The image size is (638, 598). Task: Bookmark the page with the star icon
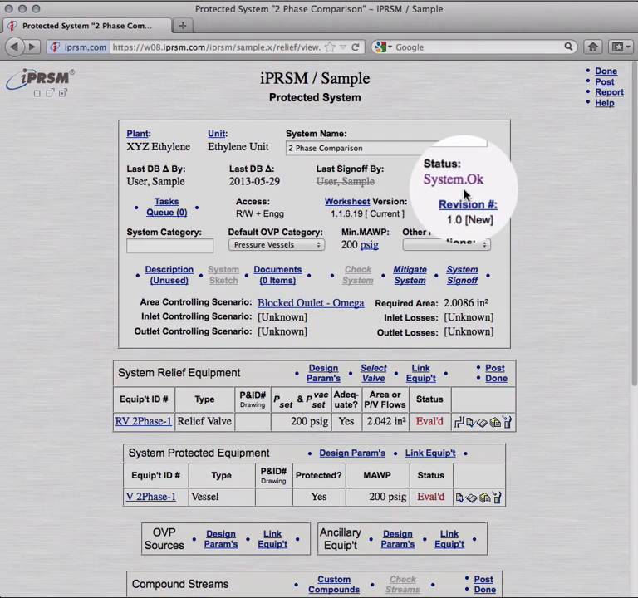[x=331, y=47]
